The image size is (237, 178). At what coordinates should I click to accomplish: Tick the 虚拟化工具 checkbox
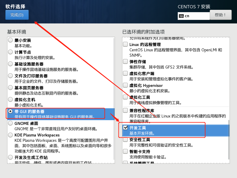coord(125,97)
